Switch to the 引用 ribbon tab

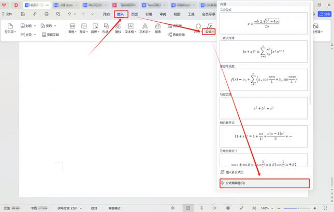pyautogui.click(x=149, y=14)
